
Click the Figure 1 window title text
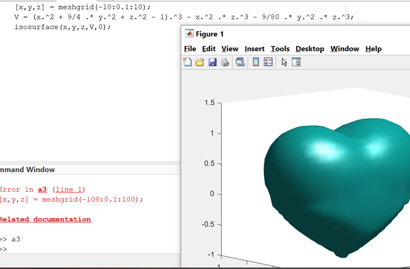[x=210, y=34]
